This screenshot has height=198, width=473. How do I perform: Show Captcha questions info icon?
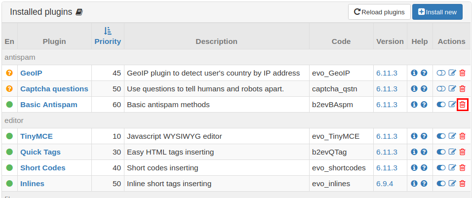pyautogui.click(x=414, y=88)
